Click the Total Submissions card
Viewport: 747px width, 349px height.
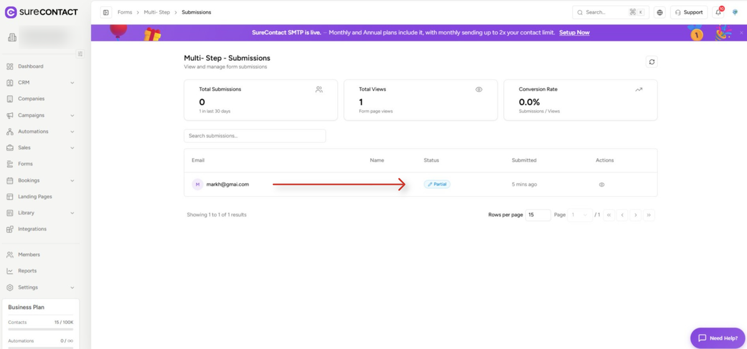(261, 100)
